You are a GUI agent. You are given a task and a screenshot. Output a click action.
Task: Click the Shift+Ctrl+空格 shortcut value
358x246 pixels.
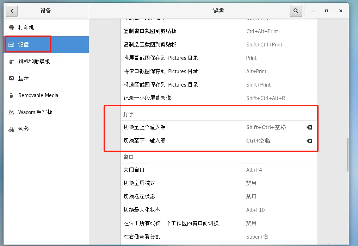point(266,127)
